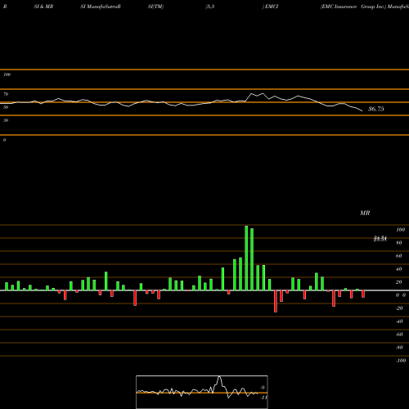
Task: Click the '(EMC Insurance' title text
Action: [339, 7]
